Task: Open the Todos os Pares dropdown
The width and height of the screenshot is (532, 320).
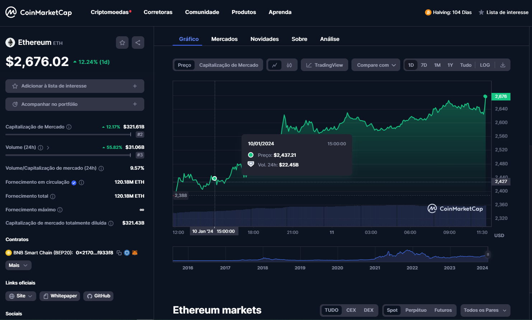Action: (x=485, y=310)
